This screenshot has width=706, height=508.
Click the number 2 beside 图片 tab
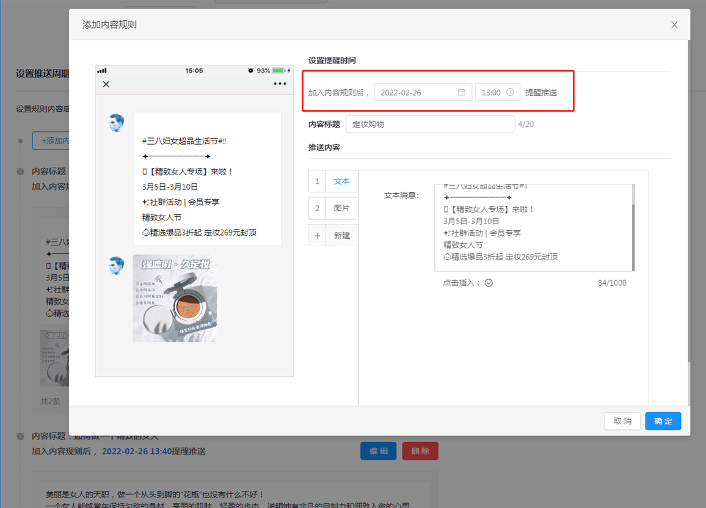[317, 208]
